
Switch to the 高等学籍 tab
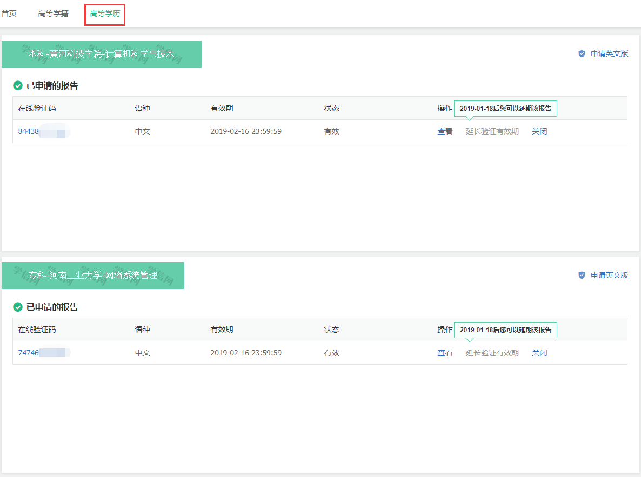pos(53,14)
